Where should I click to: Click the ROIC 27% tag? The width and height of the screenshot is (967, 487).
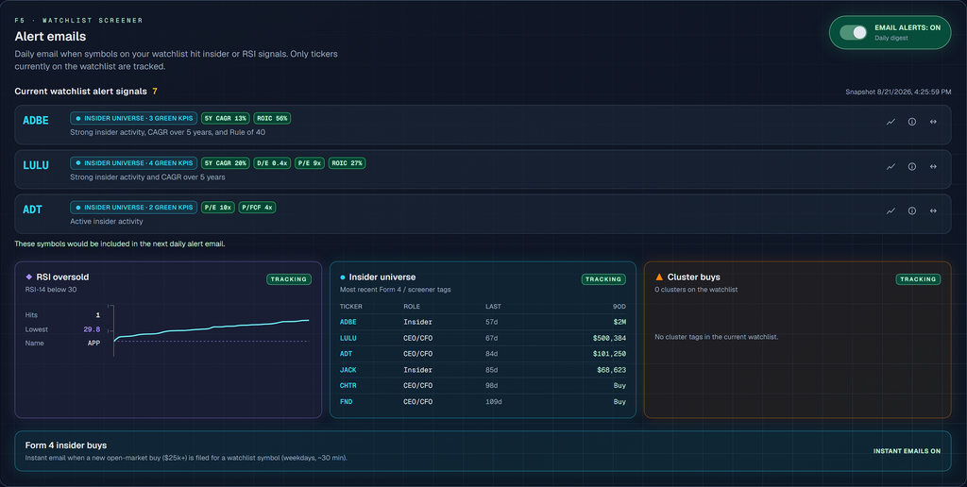pos(348,163)
